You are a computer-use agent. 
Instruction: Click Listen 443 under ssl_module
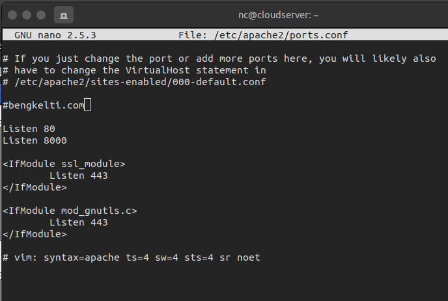tap(79, 176)
